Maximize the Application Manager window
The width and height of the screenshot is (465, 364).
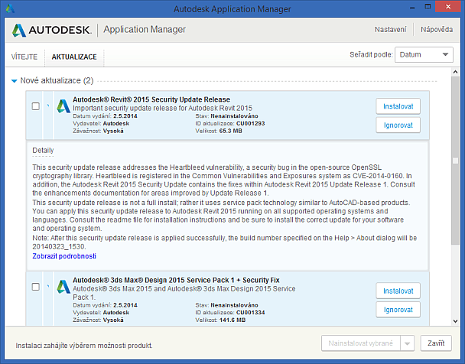428,7
